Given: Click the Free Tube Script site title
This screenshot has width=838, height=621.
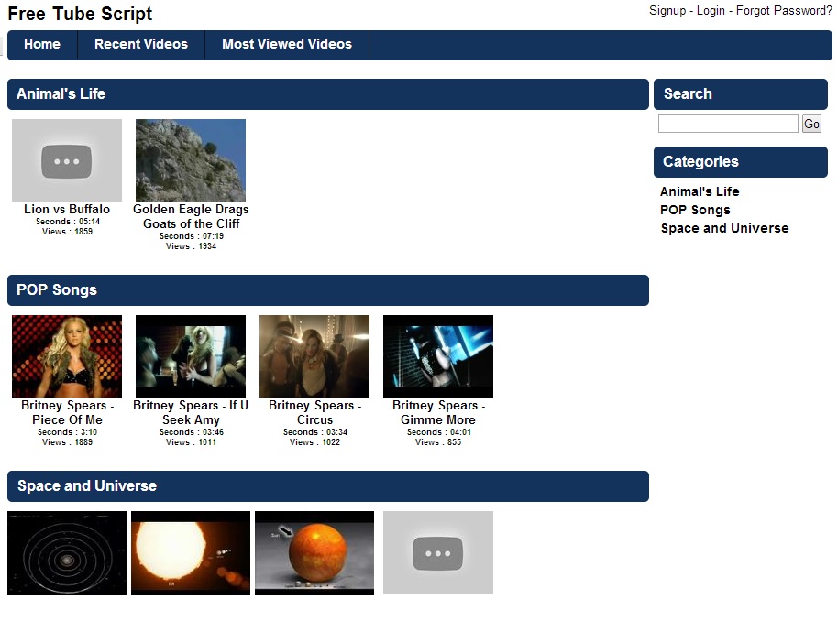Looking at the screenshot, I should (x=80, y=14).
